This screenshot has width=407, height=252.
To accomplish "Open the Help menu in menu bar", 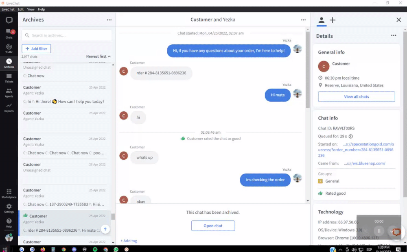I will [x=41, y=9].
